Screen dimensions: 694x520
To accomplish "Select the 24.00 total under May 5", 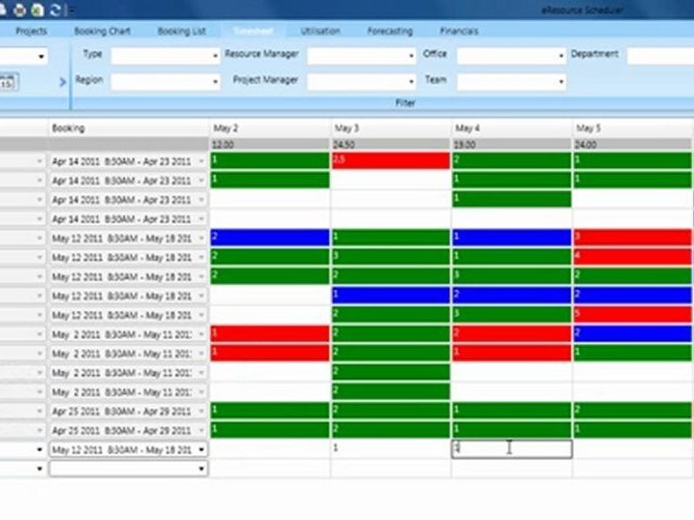I will click(633, 144).
